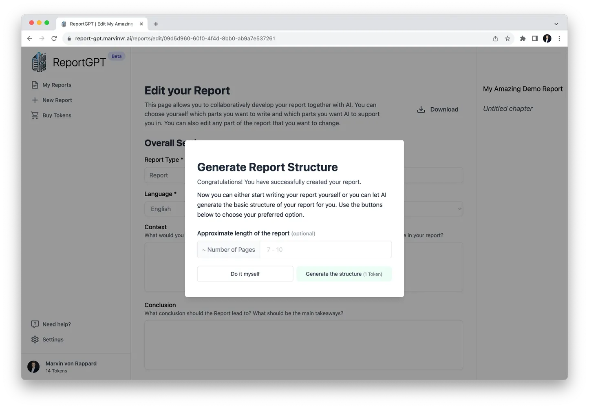
Task: Expand the tab search chevron
Action: coord(556,24)
